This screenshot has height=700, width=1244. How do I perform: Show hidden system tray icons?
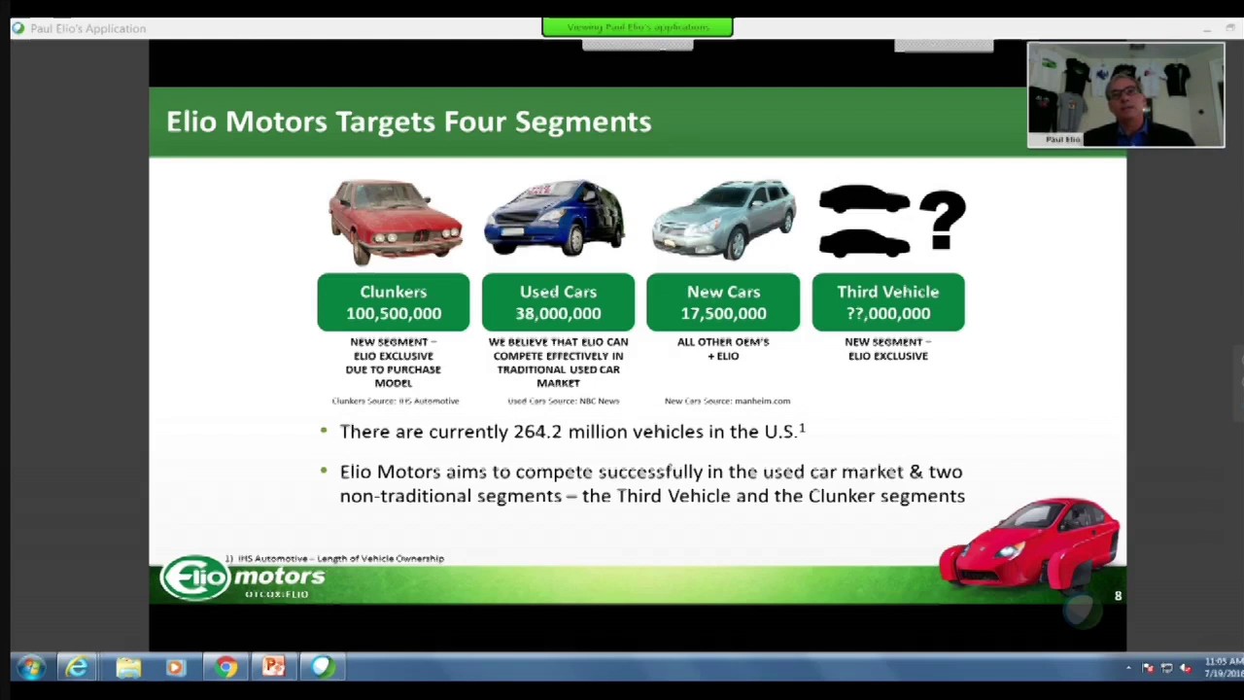1128,668
